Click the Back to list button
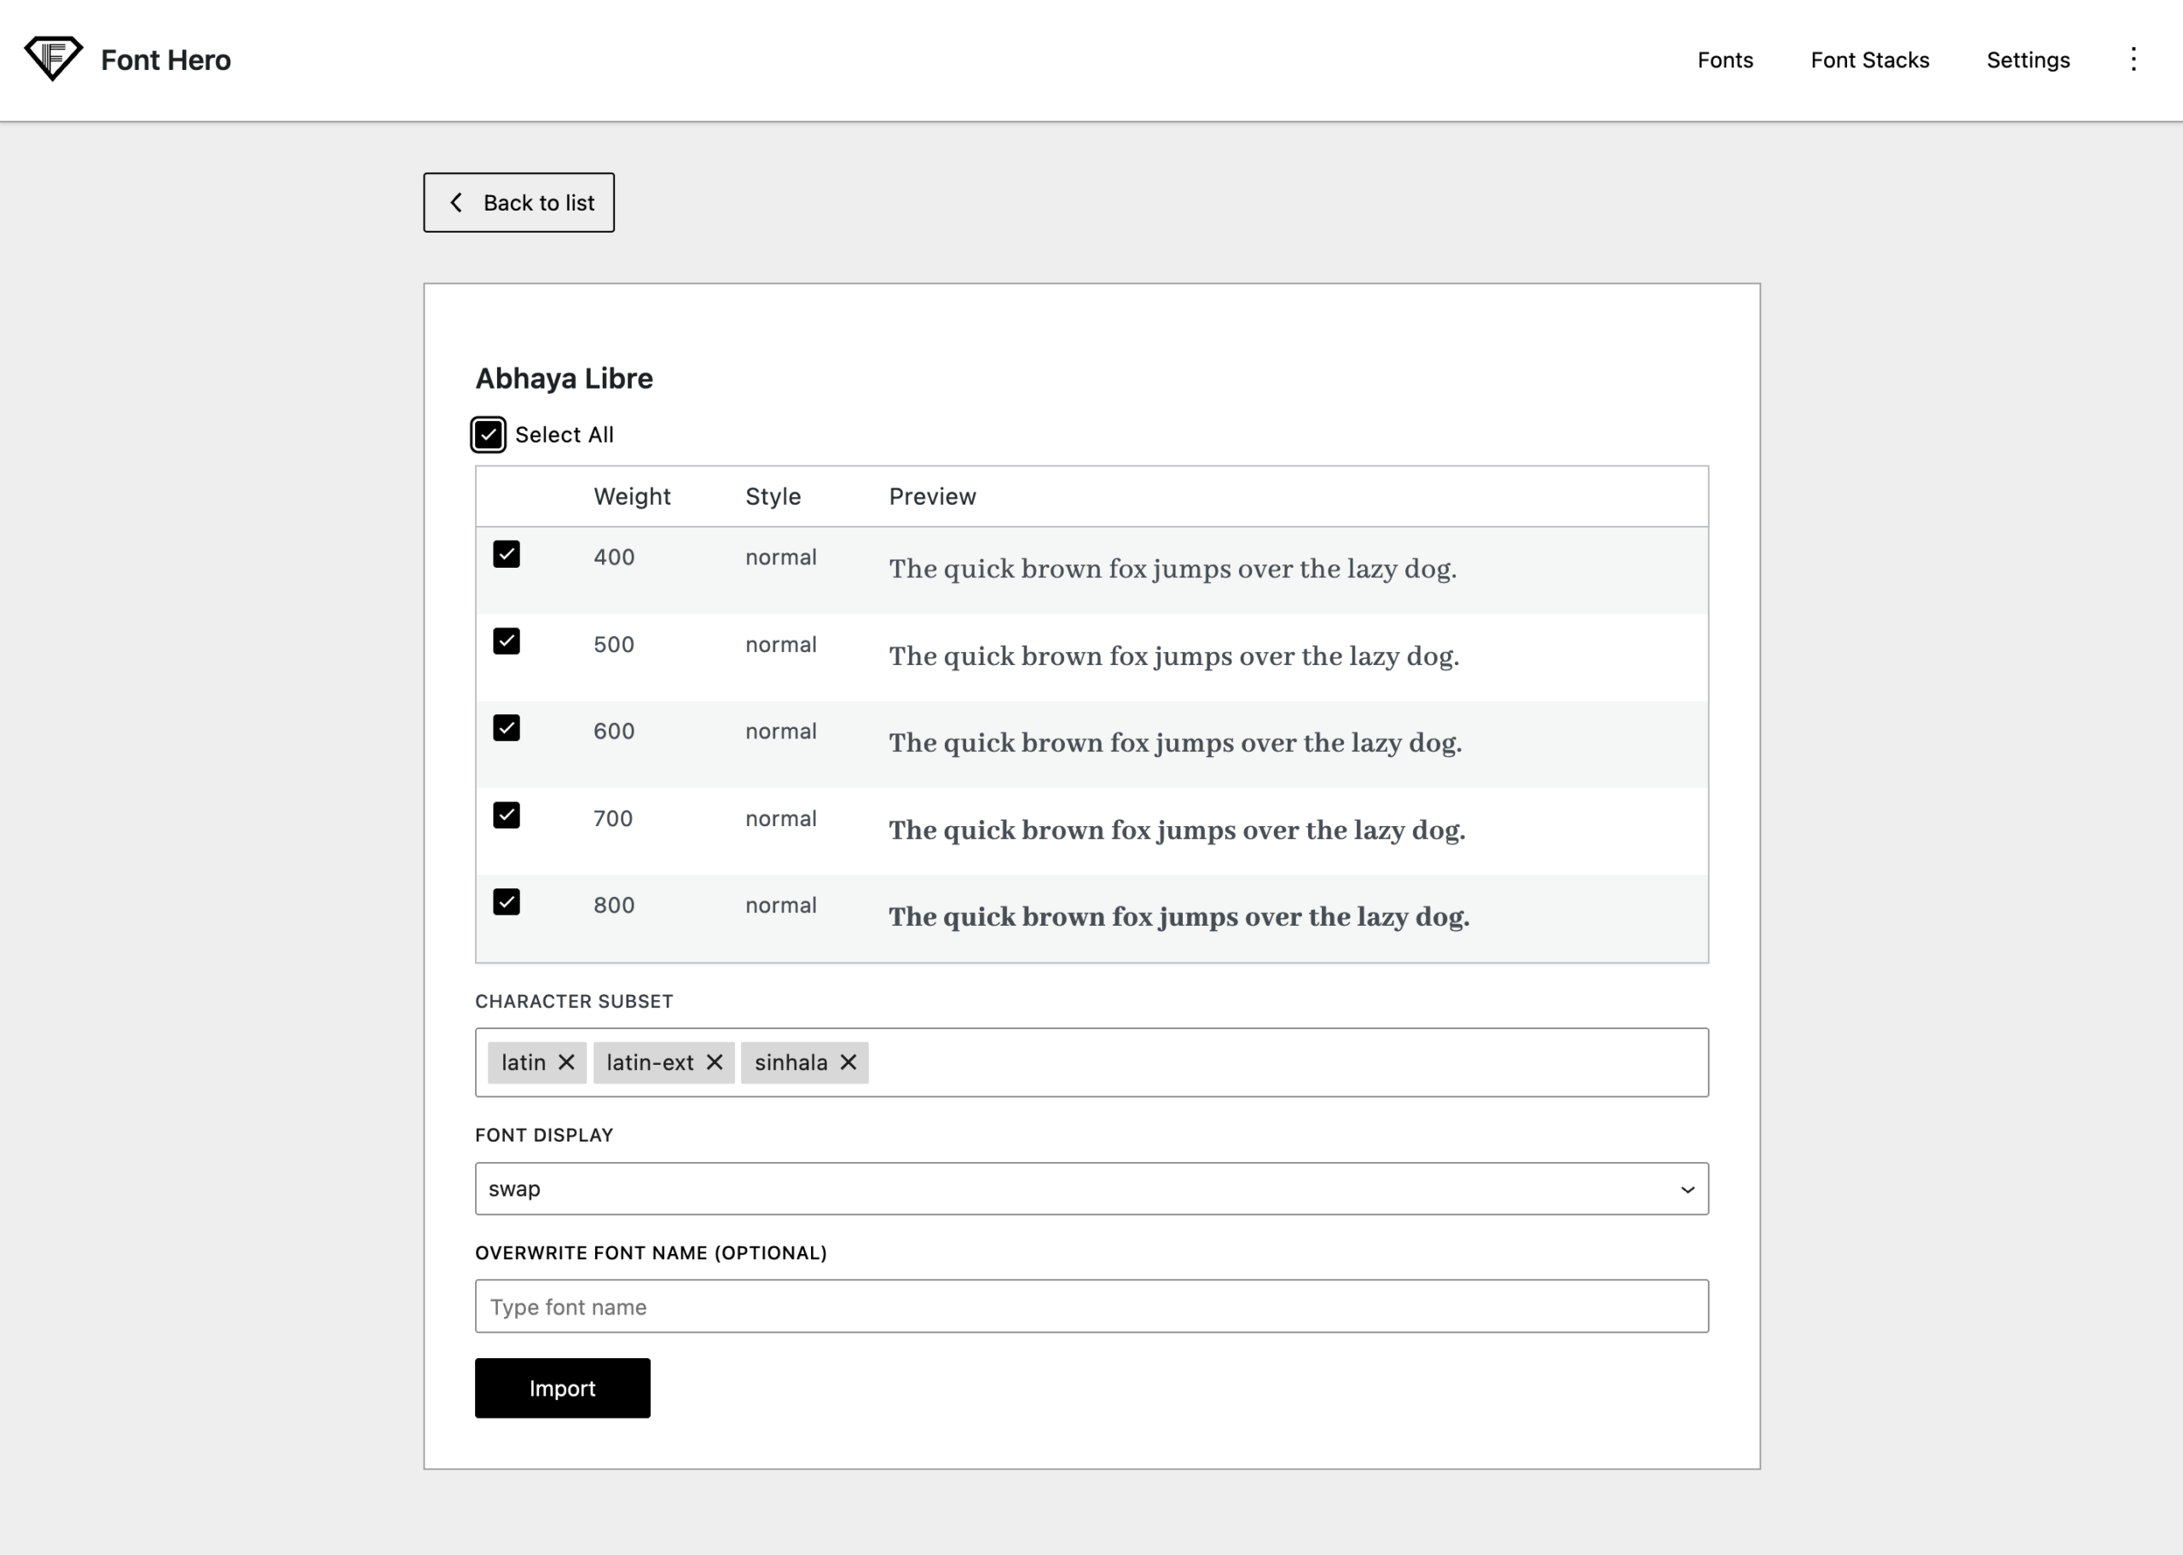This screenshot has height=1555, width=2183. (x=519, y=202)
